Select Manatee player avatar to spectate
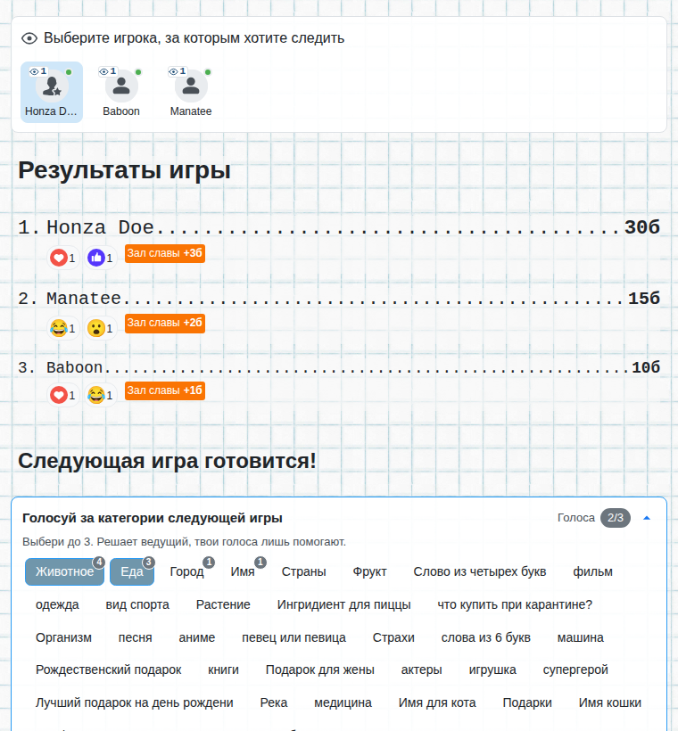Viewport: 678px width, 731px height. pos(191,92)
